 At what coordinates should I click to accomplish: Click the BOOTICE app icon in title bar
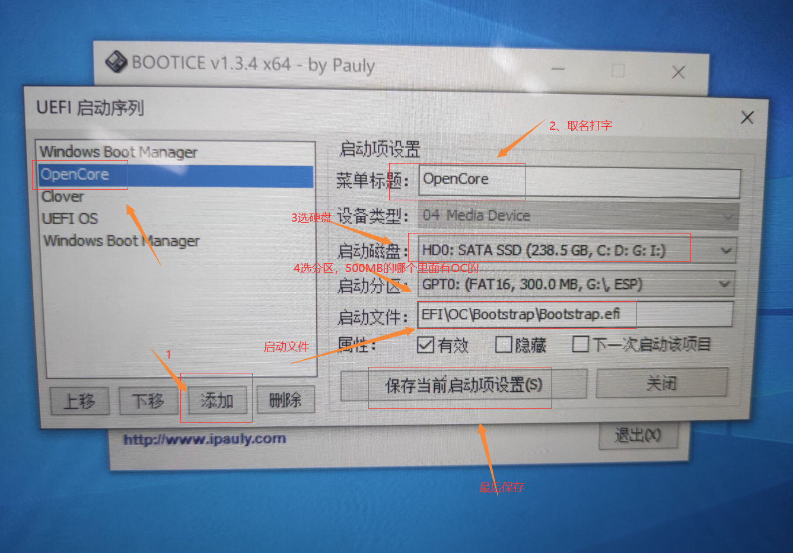tap(116, 62)
